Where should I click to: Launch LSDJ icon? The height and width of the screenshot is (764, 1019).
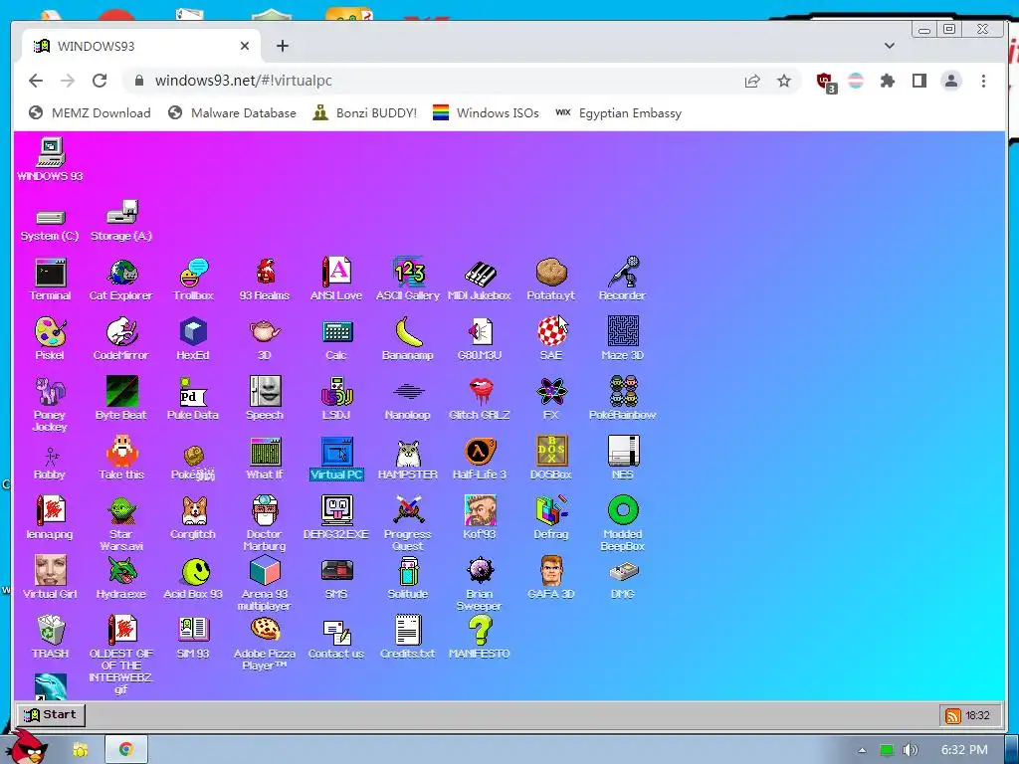336,398
